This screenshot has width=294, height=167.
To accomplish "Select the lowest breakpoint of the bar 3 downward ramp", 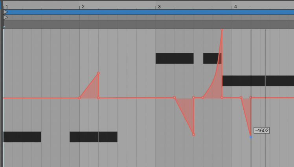I will tap(193, 134).
